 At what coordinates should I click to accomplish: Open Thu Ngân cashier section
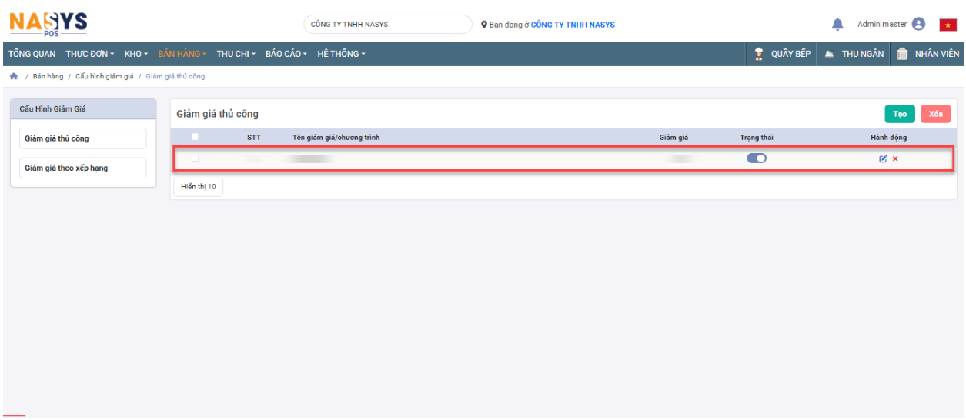tap(854, 54)
